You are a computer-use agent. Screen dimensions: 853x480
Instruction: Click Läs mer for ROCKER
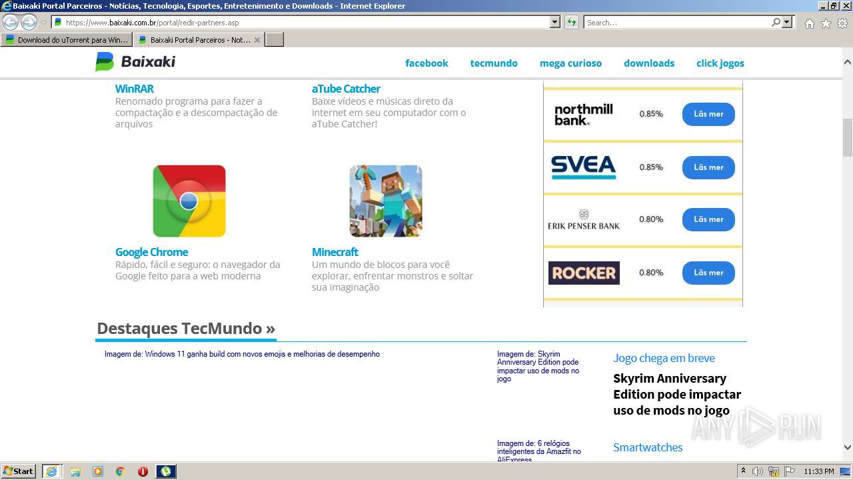[708, 273]
